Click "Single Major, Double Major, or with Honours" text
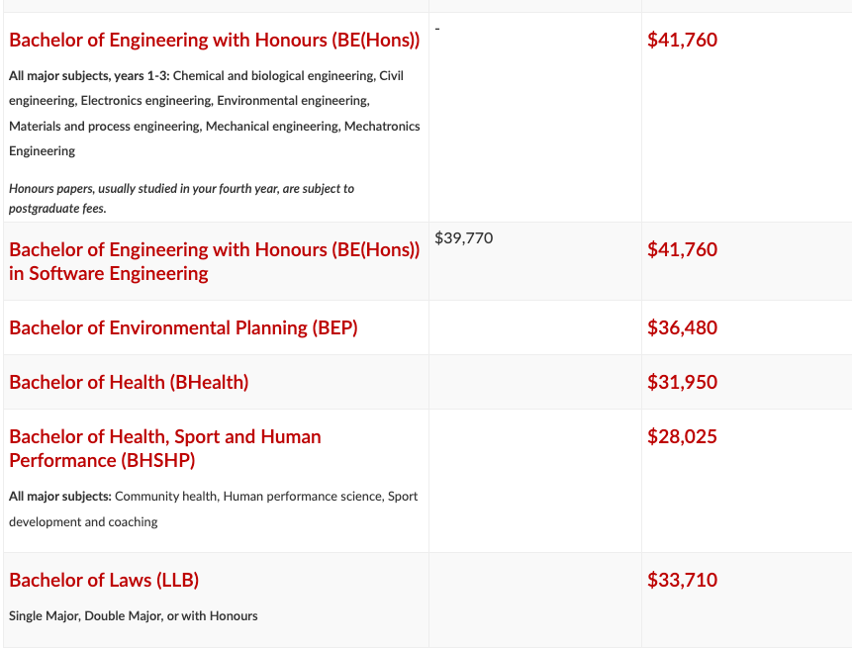The width and height of the screenshot is (852, 648). click(x=133, y=616)
